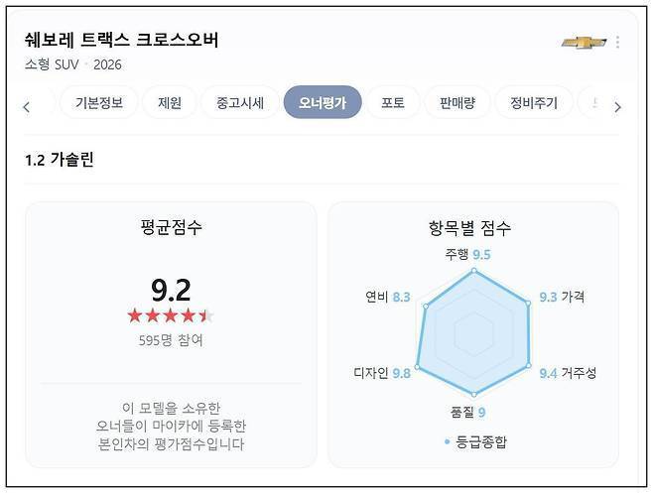Click the 연비 8.3 score label
Viewport: 653px width, 493px height.
[x=388, y=297]
